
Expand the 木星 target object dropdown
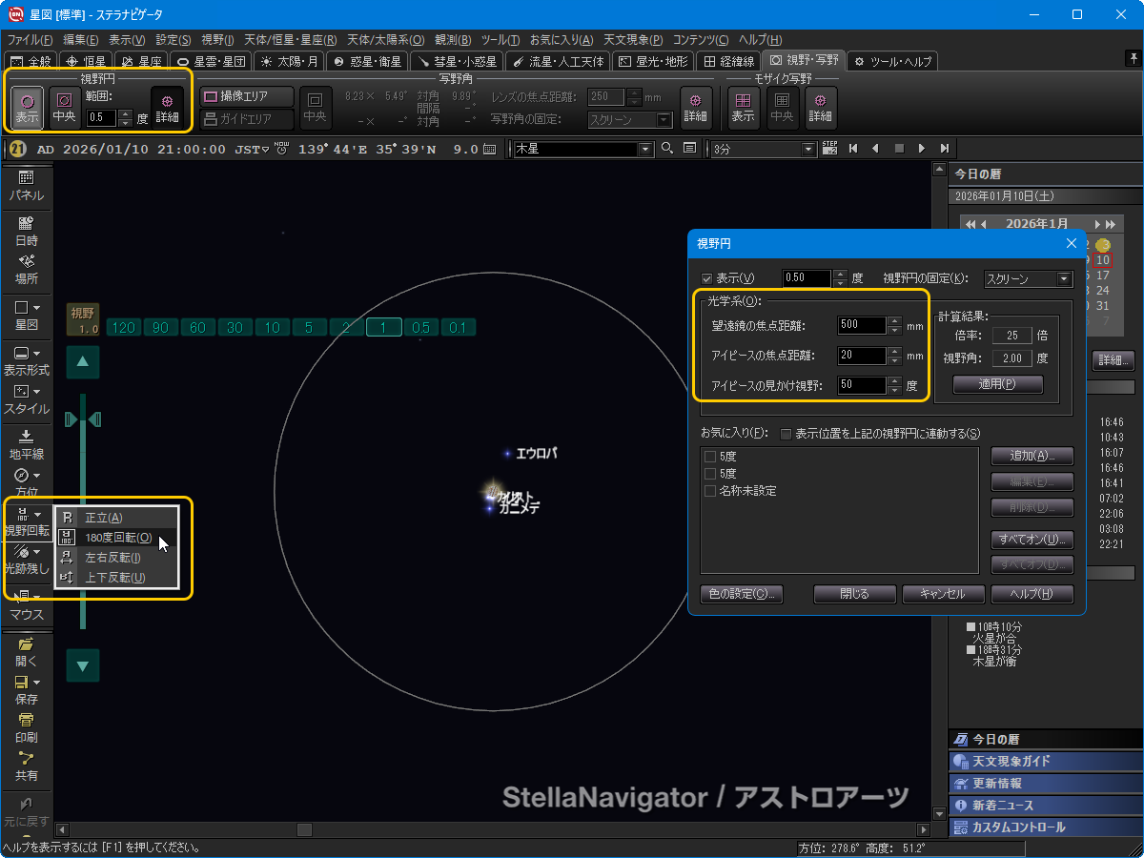pyautogui.click(x=645, y=149)
